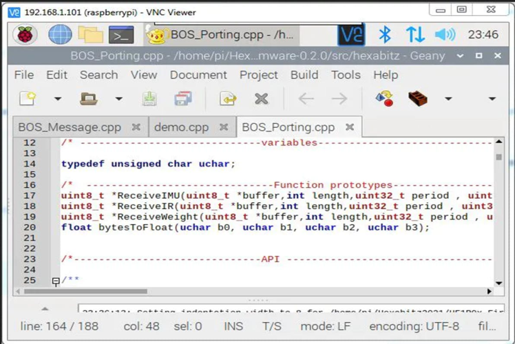Click the Build brick icon
This screenshot has width=515, height=344.
(417, 99)
